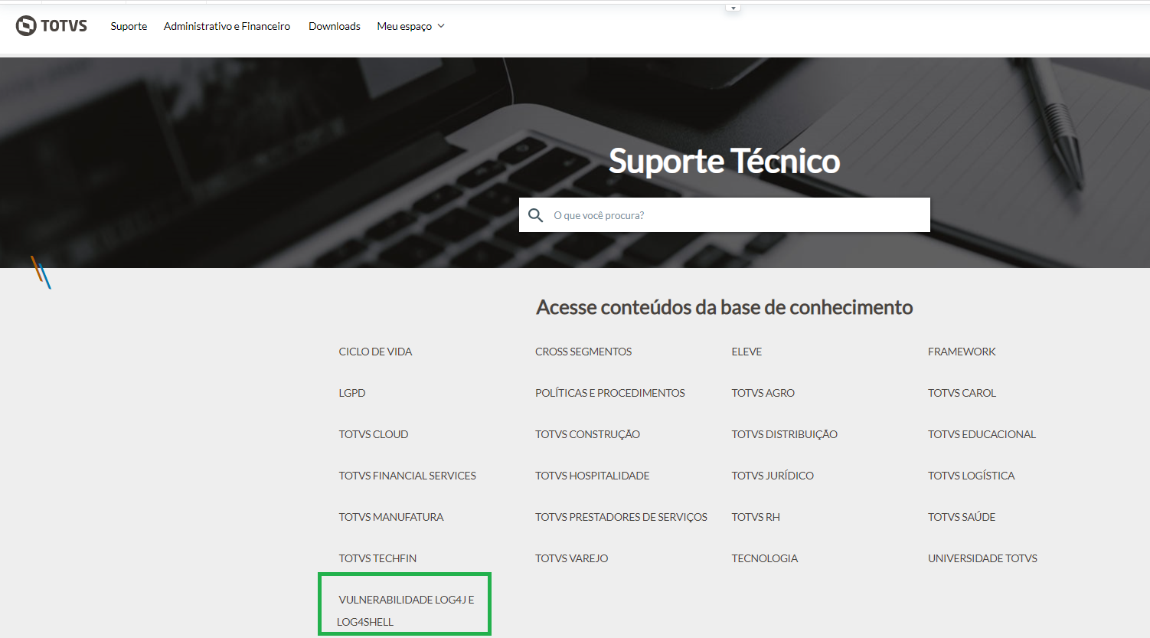
Task: Open TECNOLOGIA category
Action: 764,558
